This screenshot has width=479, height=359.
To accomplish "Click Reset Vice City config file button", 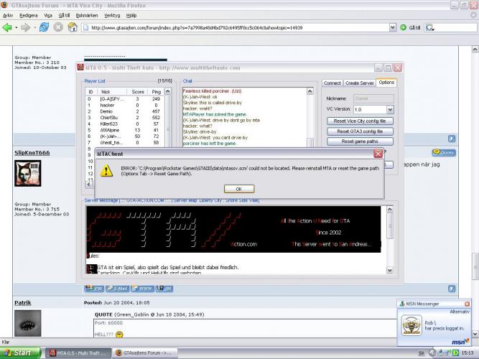I will point(361,121).
